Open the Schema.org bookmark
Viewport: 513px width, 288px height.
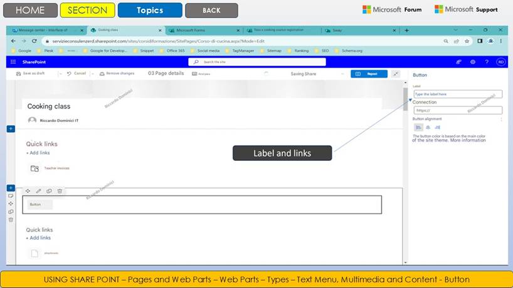pyautogui.click(x=349, y=51)
